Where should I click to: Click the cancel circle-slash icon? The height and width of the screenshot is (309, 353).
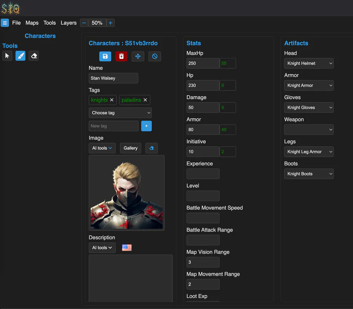tap(155, 56)
